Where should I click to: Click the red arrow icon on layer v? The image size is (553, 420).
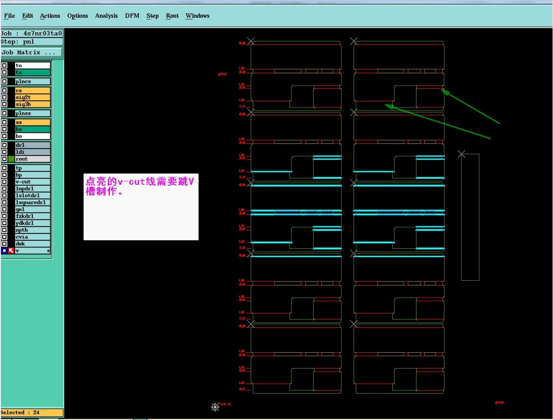[x=11, y=251]
